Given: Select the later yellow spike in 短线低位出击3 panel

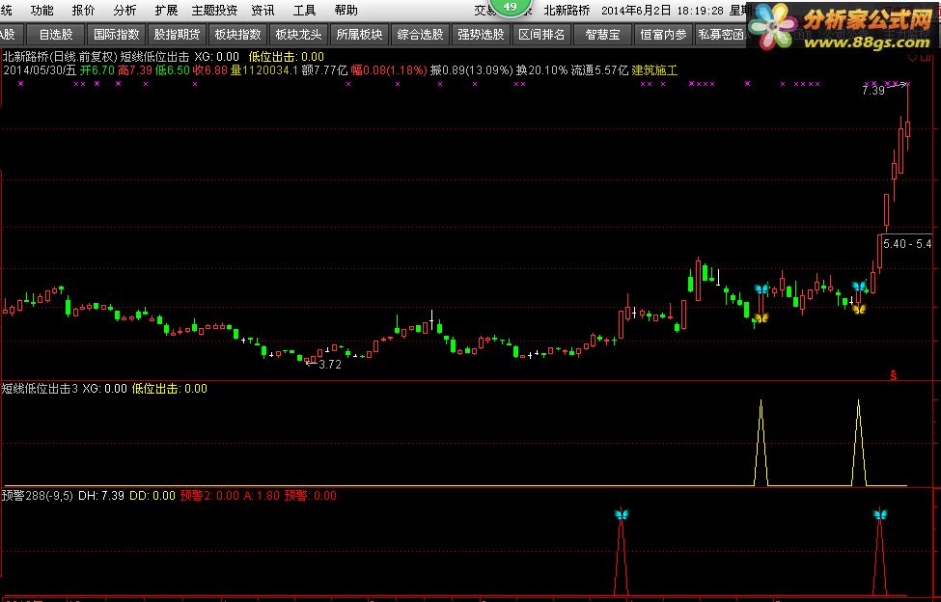Looking at the screenshot, I should click(859, 443).
